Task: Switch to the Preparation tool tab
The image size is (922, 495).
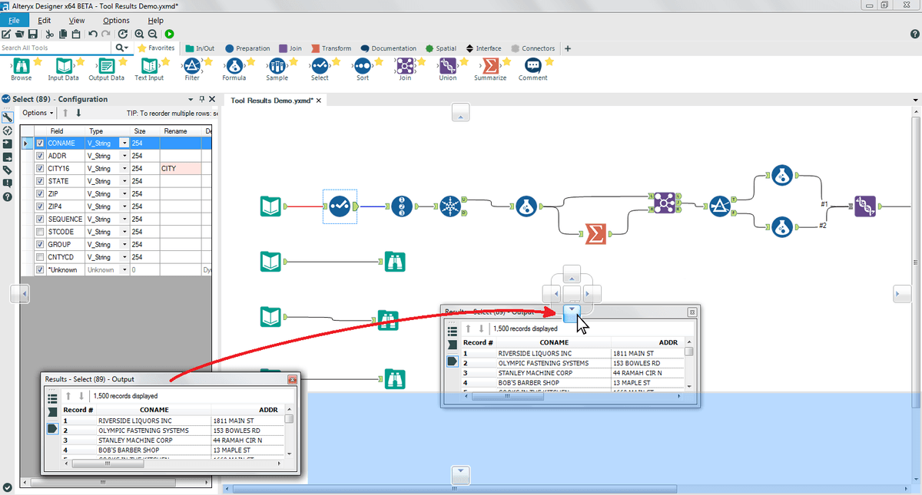Action: tap(247, 48)
